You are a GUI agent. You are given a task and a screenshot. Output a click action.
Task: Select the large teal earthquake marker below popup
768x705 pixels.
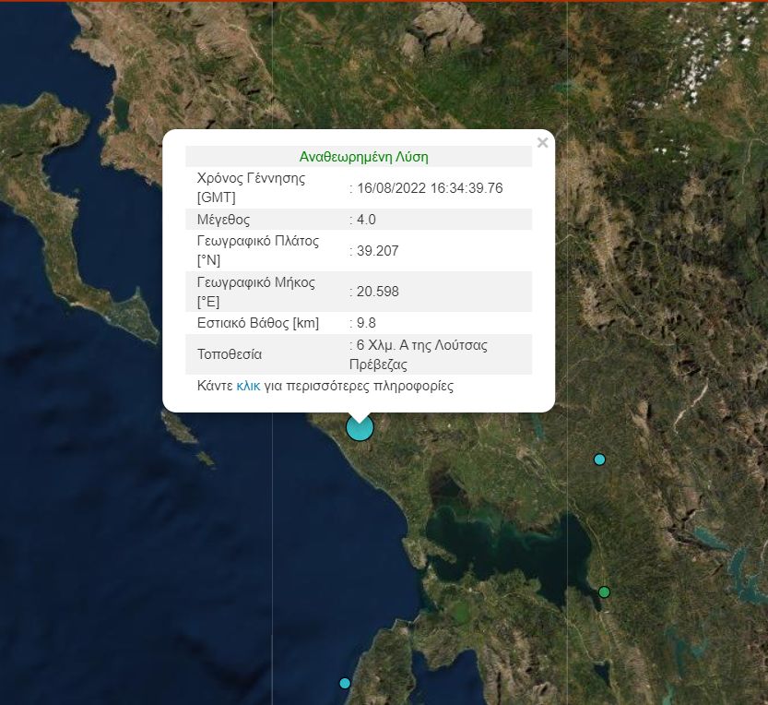pos(360,427)
